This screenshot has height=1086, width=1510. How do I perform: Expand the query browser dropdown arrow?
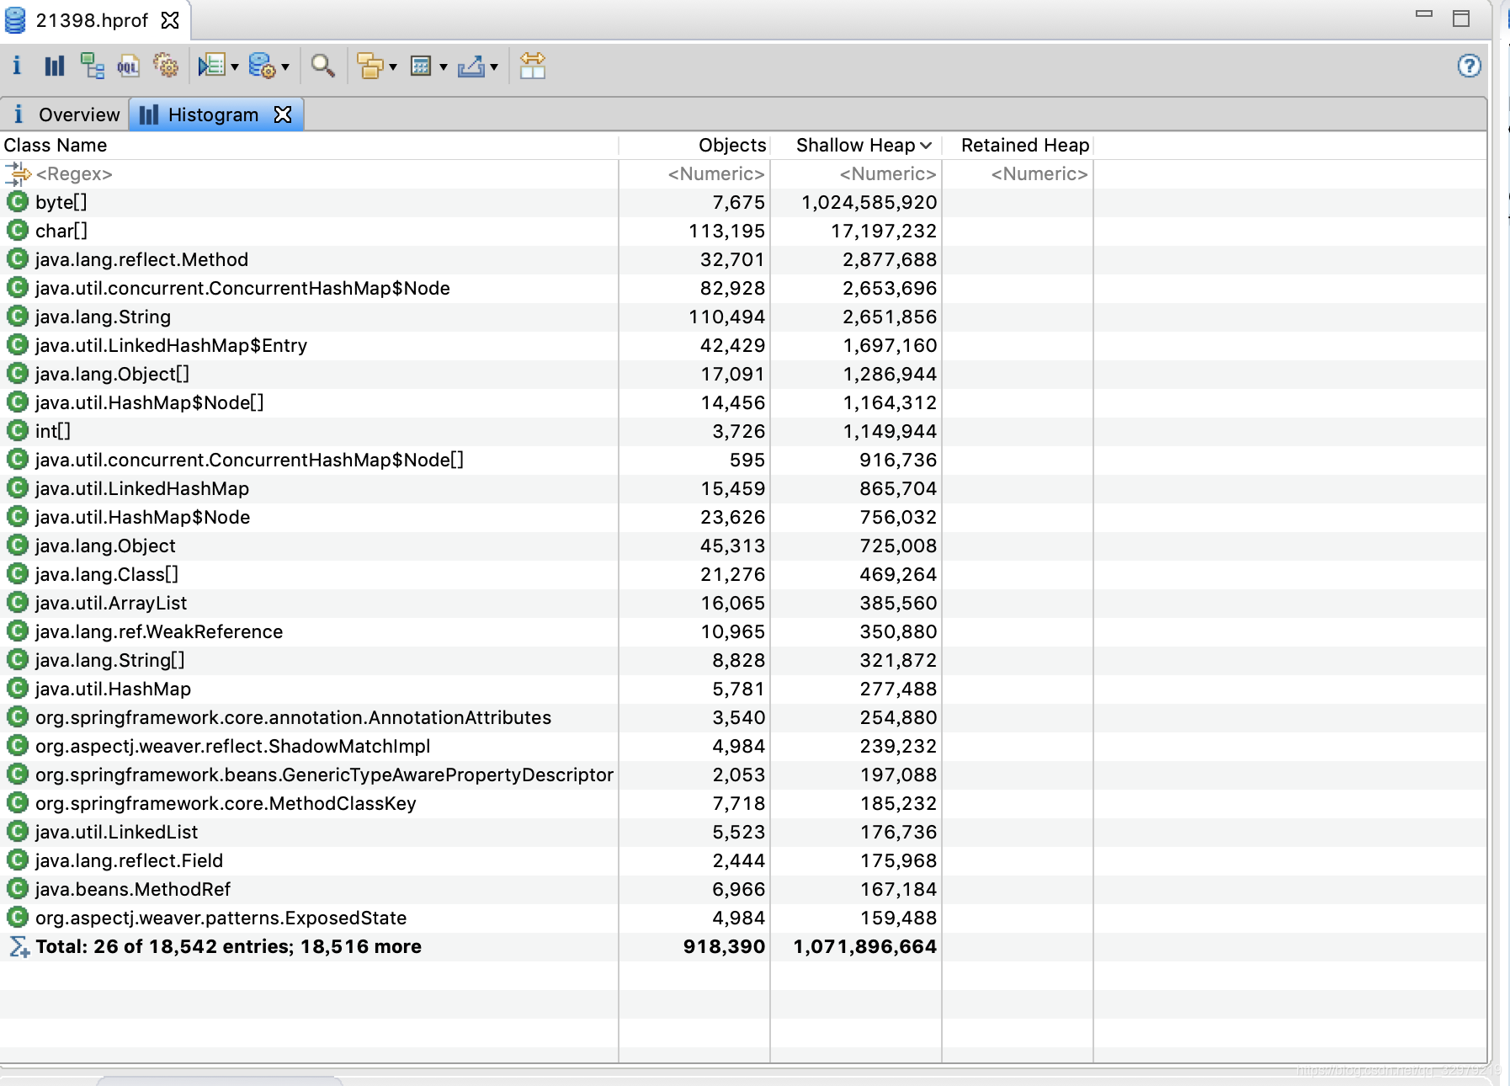tap(285, 67)
